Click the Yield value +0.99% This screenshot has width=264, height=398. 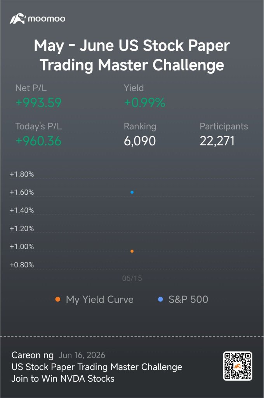144,103
